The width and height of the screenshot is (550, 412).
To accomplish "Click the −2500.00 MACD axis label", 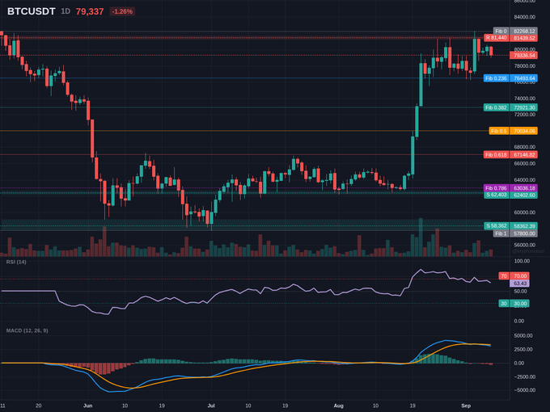I will tap(525, 377).
